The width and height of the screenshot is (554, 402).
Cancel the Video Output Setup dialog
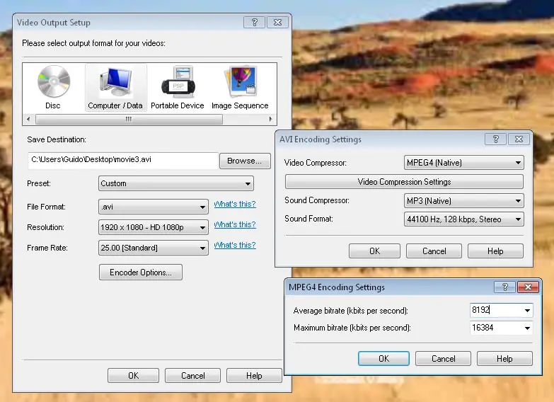(192, 376)
